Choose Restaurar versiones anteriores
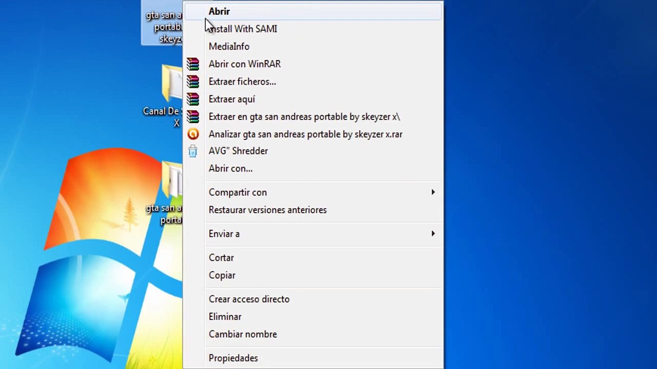The image size is (657, 369). coord(313,210)
